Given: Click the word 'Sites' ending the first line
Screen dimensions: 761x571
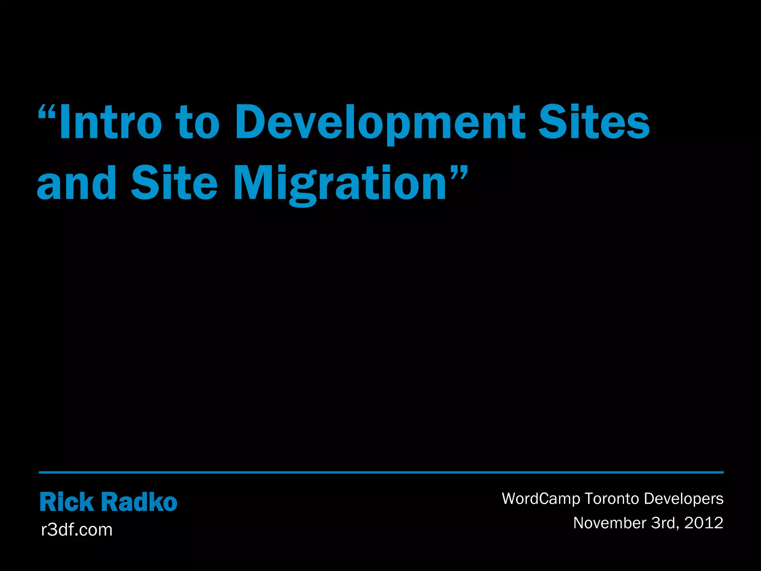Looking at the screenshot, I should click(x=593, y=122).
